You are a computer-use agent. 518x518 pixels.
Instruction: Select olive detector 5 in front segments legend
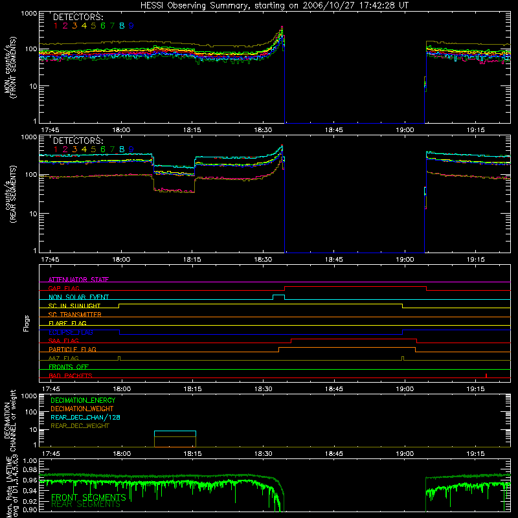point(93,26)
